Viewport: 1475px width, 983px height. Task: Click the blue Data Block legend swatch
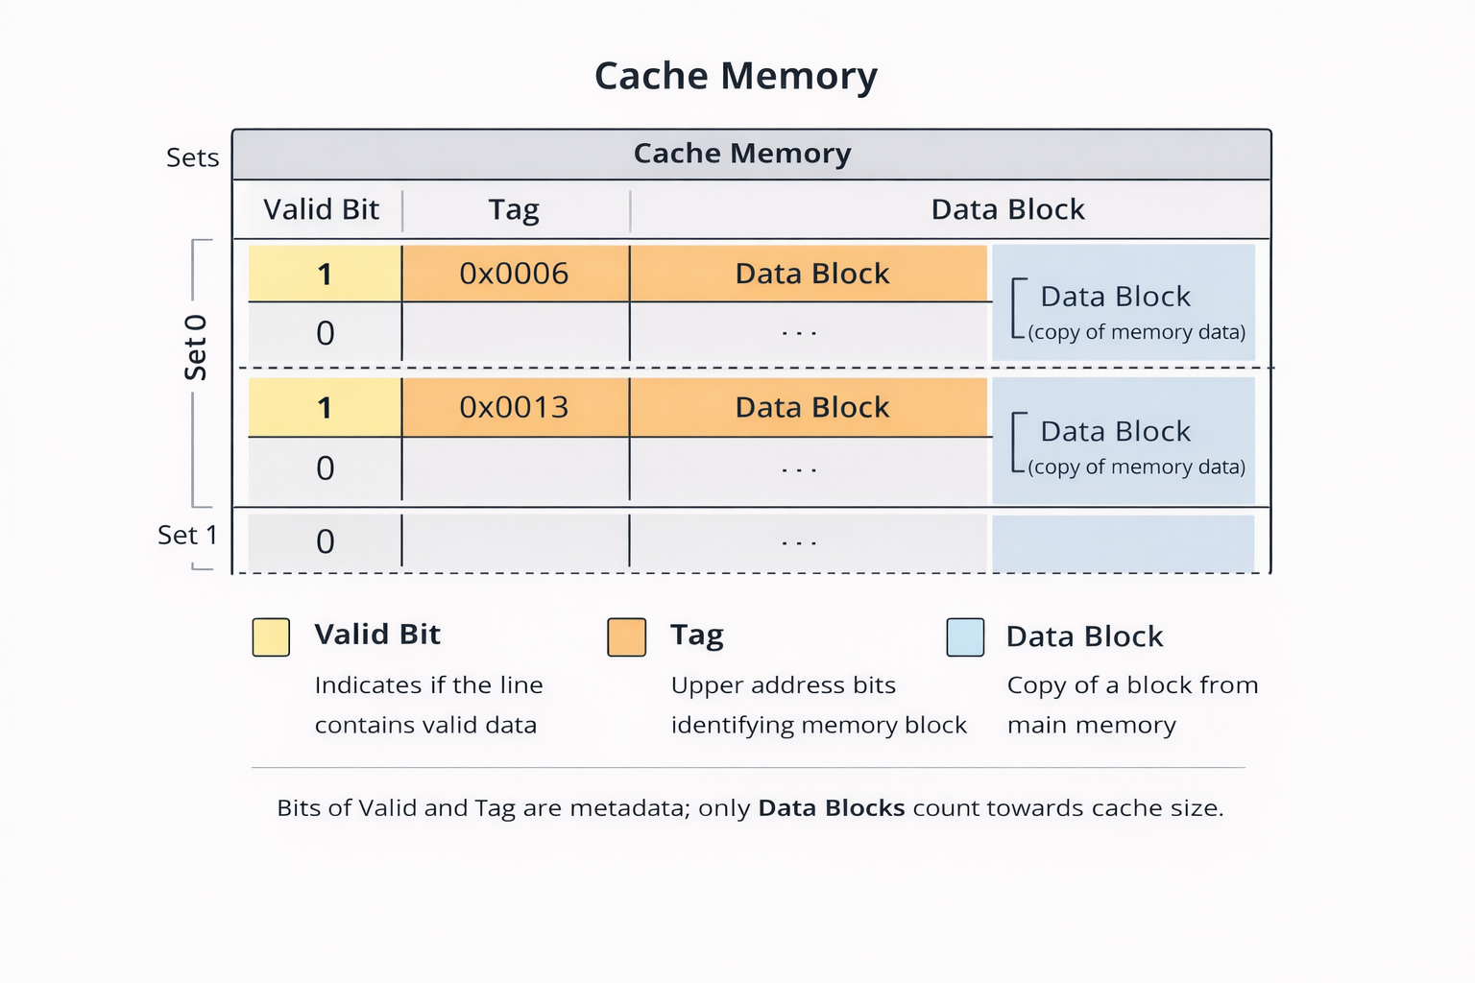point(965,637)
